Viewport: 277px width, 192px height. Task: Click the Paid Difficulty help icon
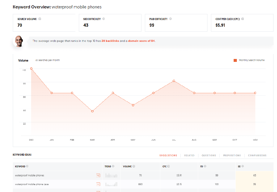pos(171,19)
